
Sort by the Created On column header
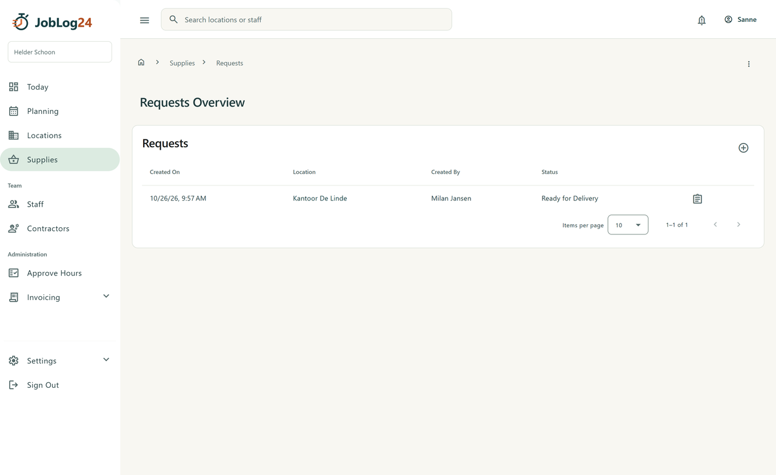(165, 172)
